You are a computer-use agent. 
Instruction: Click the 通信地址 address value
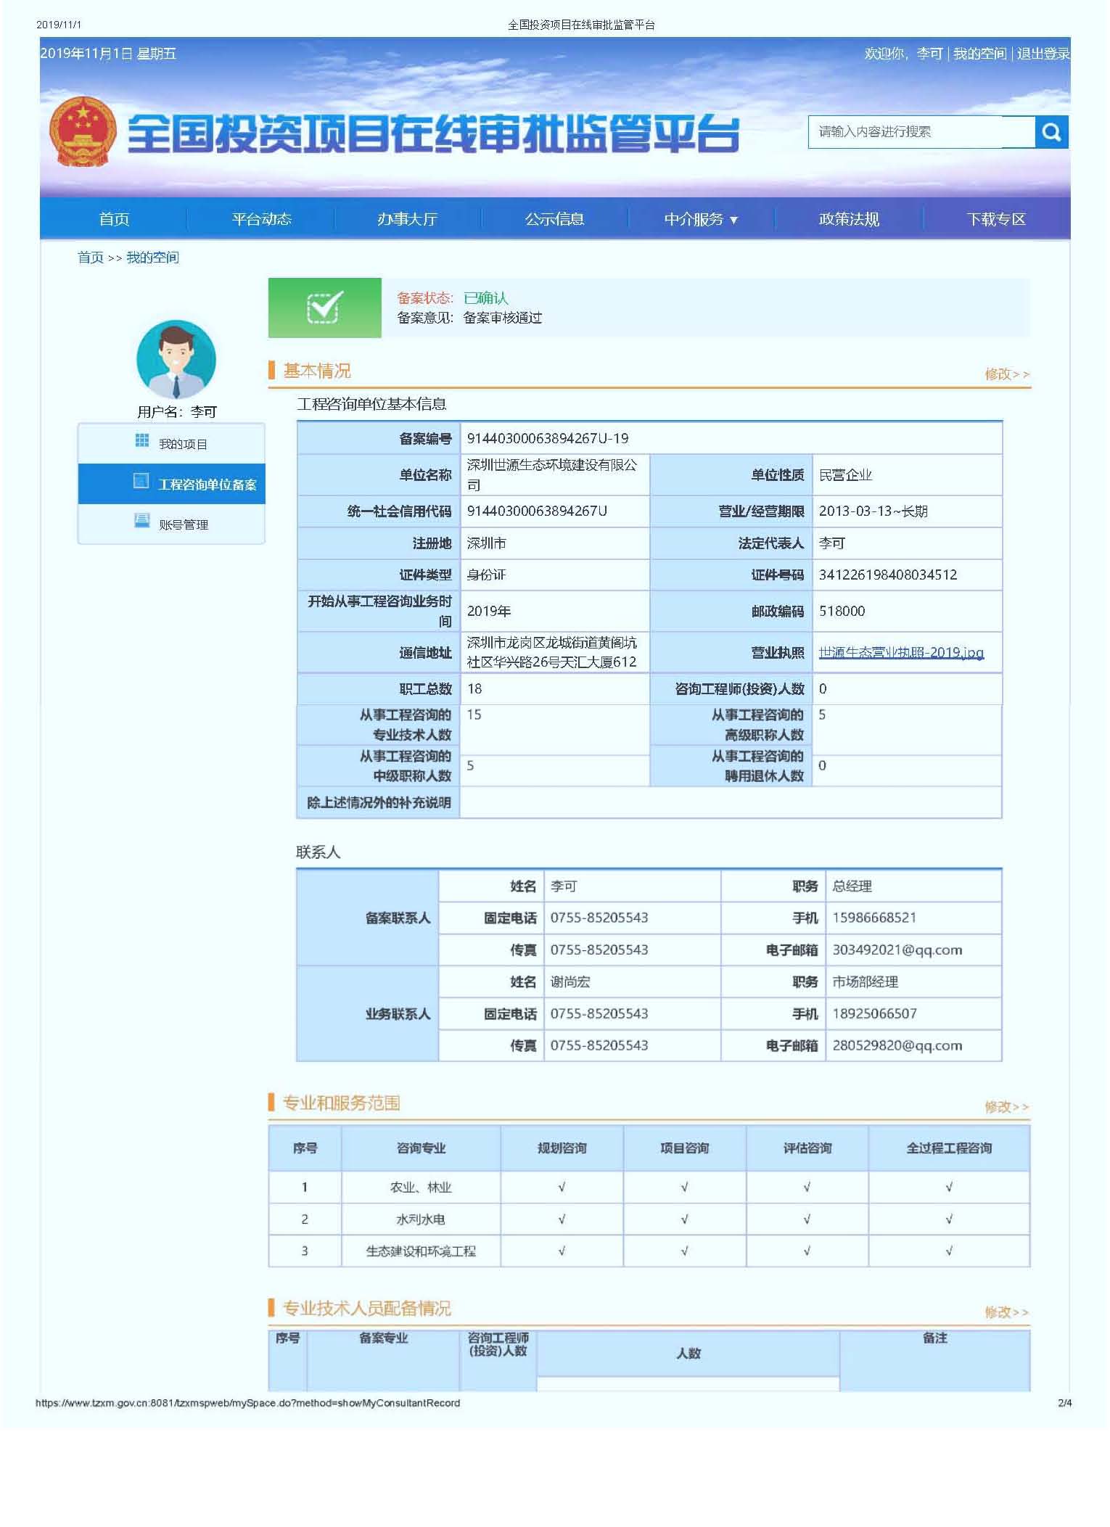[552, 653]
